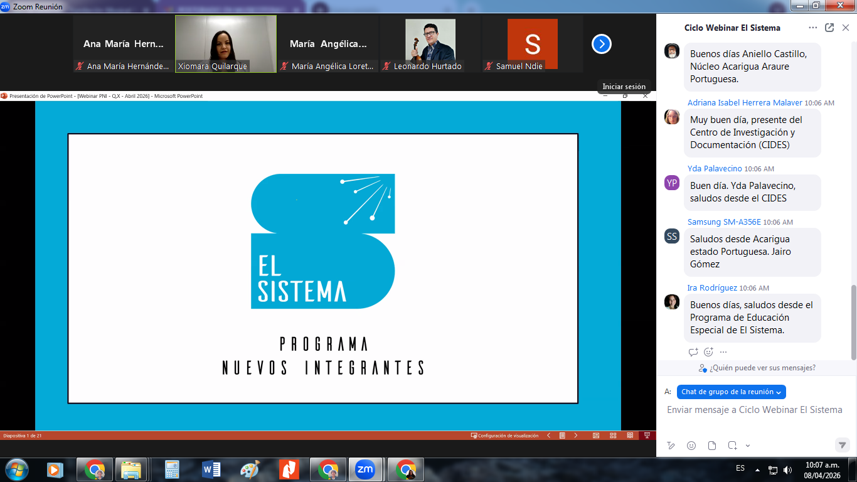Show hidden system tray icons arrow
Viewport: 857px width, 482px height.
click(x=757, y=469)
